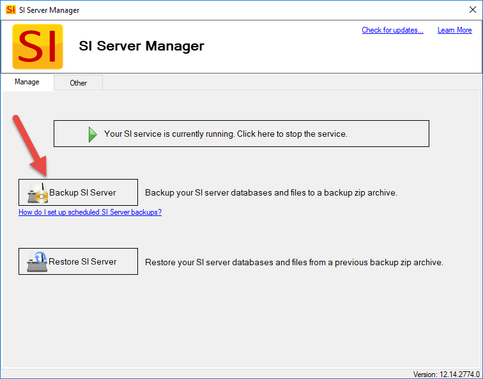Click the backup description text

271,192
